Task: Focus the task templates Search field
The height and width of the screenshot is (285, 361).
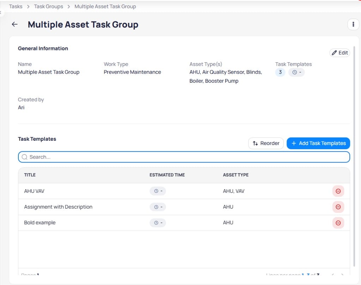Action: 184,157
